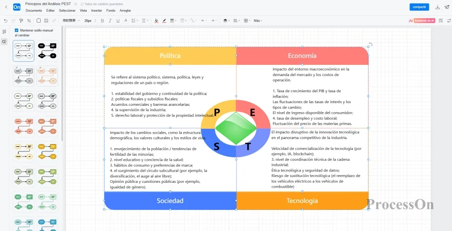The width and height of the screenshot is (452, 231).
Task: Click the compartir button
Action: pyautogui.click(x=419, y=7)
